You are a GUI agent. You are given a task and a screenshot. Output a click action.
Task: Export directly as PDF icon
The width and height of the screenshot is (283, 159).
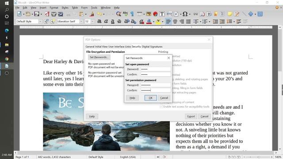pos(47,14)
